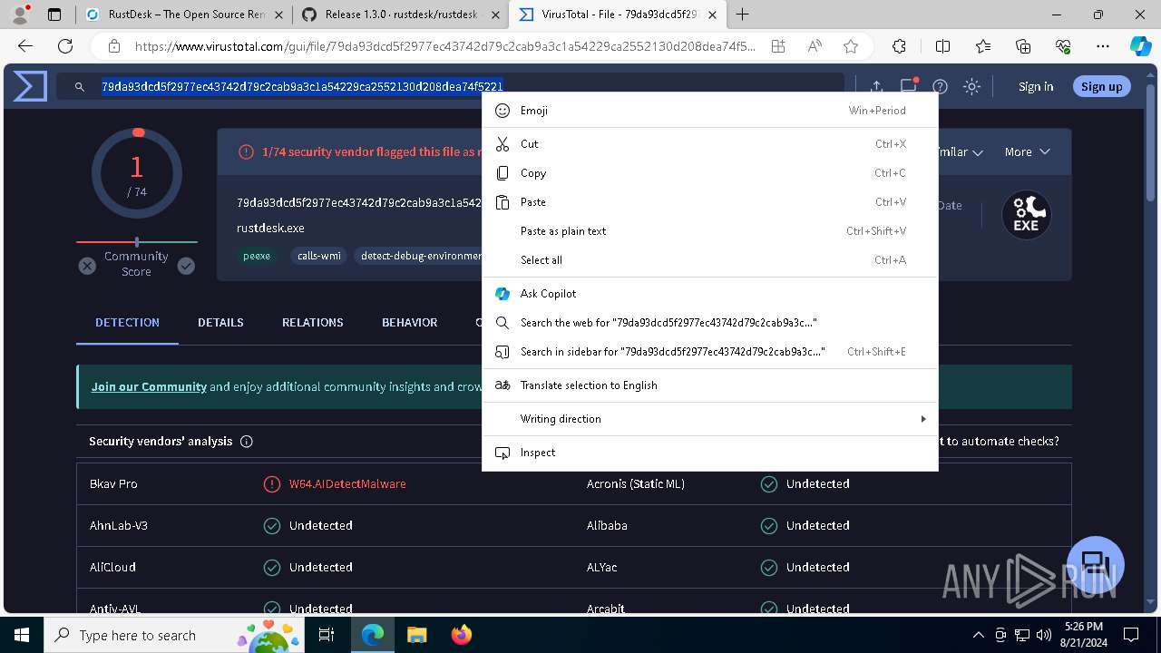Click the Split screen icon
This screenshot has height=653, width=1161.
942,46
